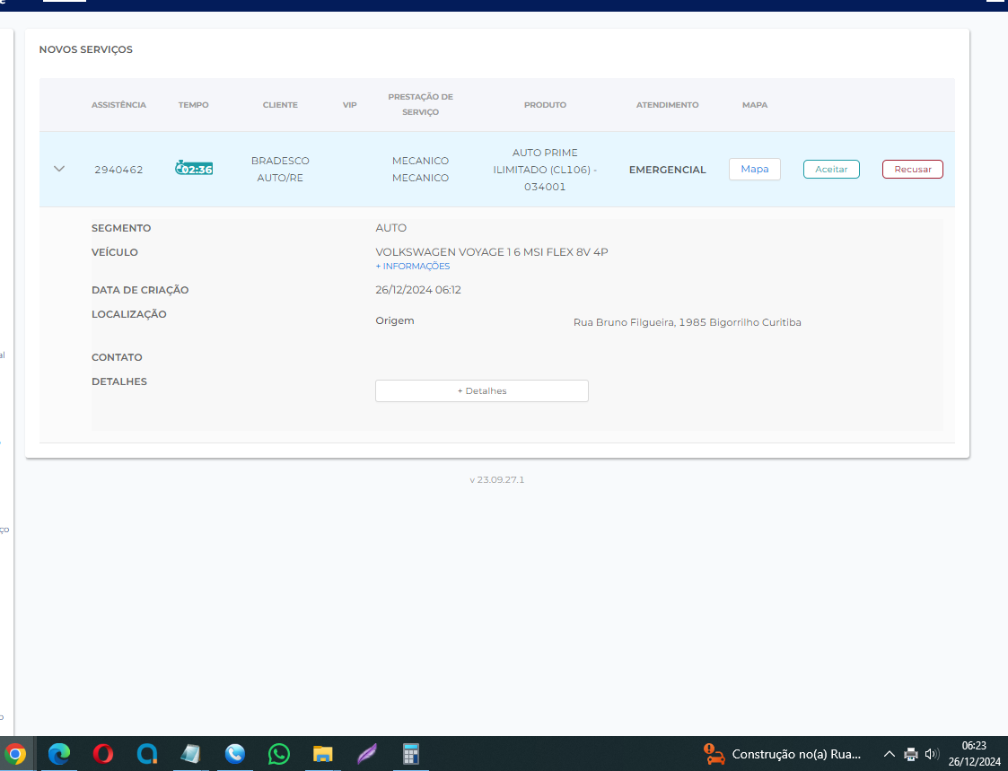The width and height of the screenshot is (1008, 771).
Task: Click the 02:36 countdown timer icon
Action: (x=194, y=169)
